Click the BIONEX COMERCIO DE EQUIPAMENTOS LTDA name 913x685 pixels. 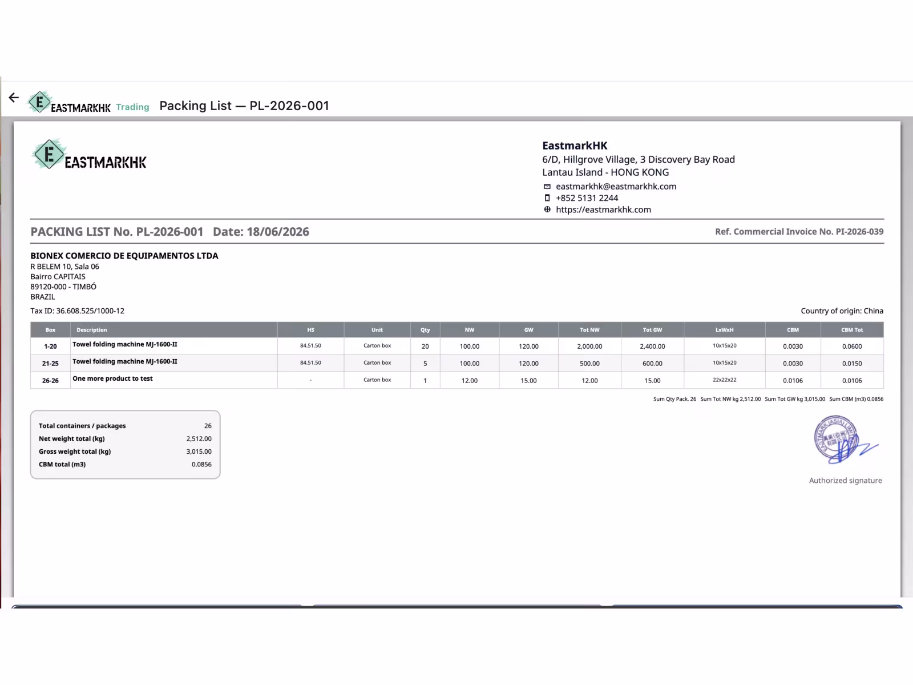coord(124,256)
